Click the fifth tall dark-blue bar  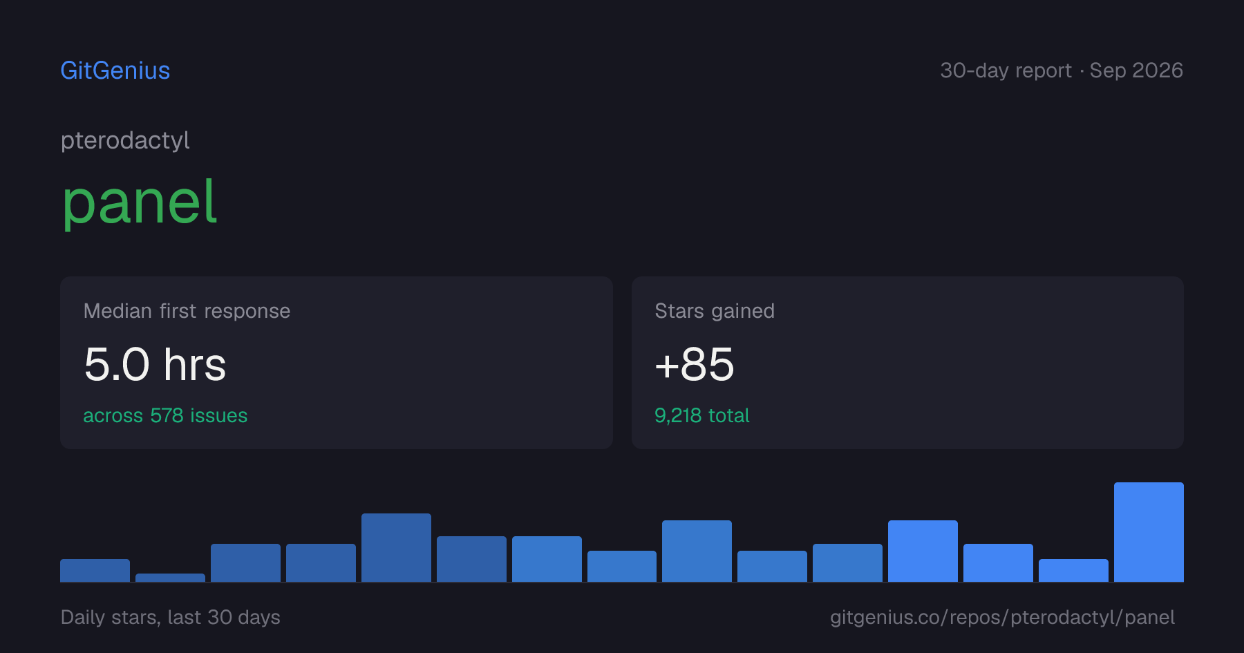(396, 547)
